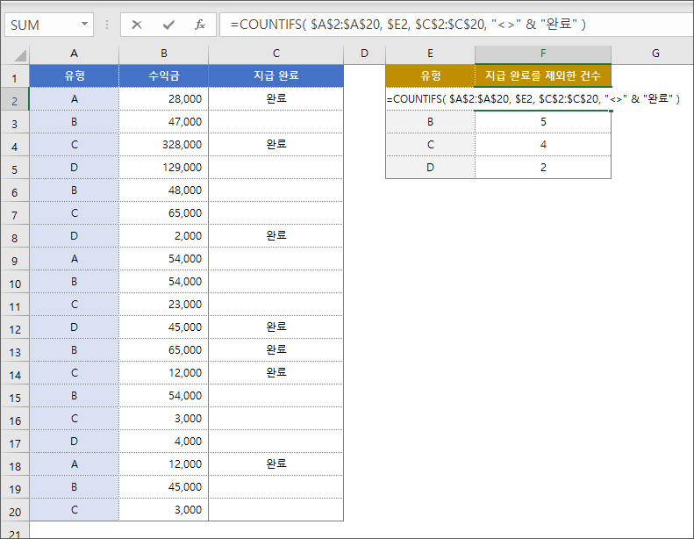Select row 10 header
Image resolution: width=694 pixels, height=539 pixels.
pyautogui.click(x=15, y=284)
